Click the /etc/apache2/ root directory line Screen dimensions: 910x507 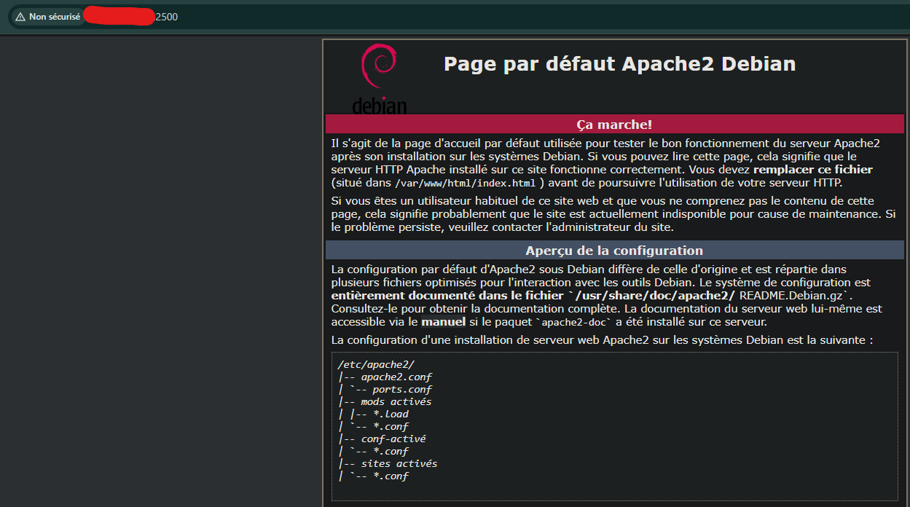(x=376, y=364)
